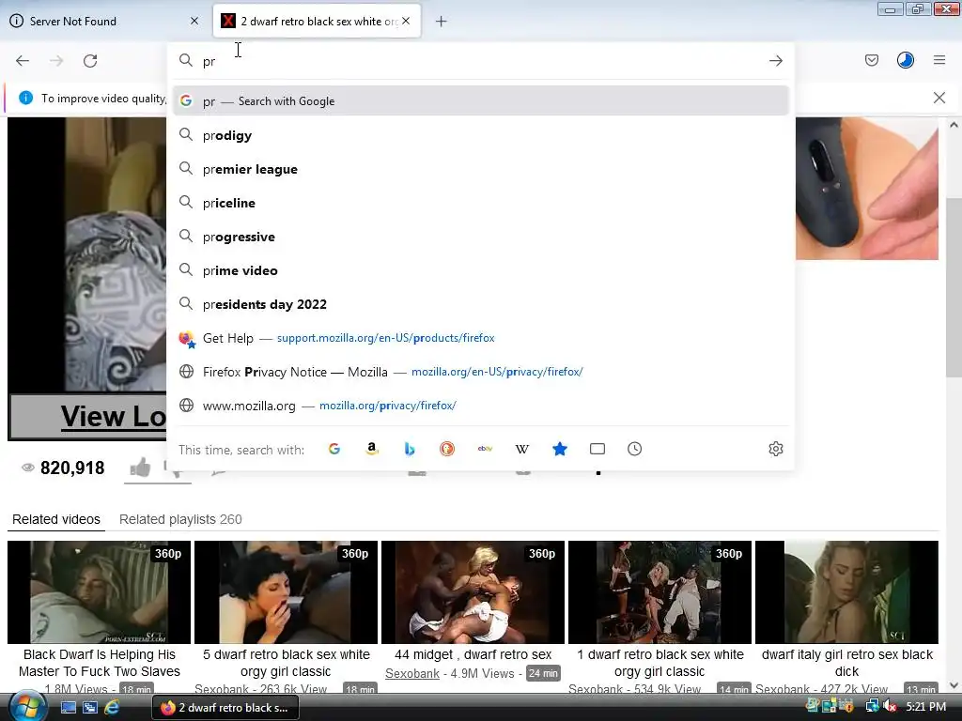Open the underlined Sexobank uploader link
The image size is (962, 721).
coord(412,673)
